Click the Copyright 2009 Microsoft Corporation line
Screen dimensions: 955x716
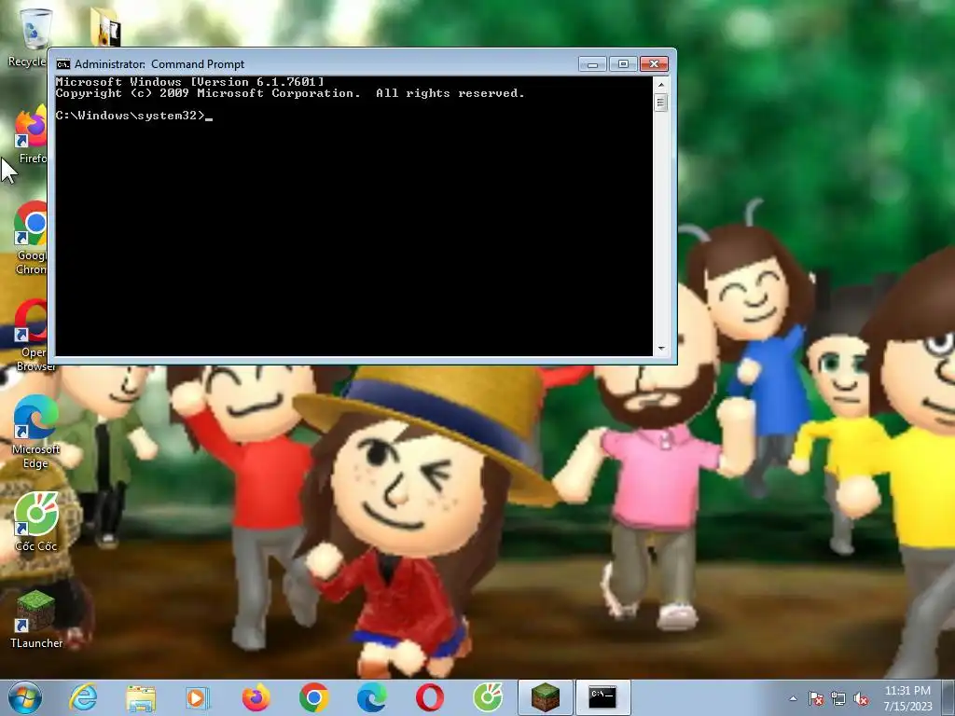click(290, 93)
